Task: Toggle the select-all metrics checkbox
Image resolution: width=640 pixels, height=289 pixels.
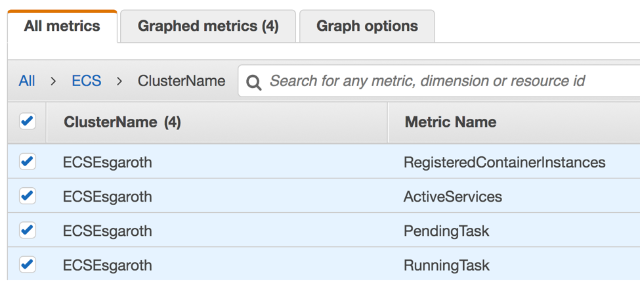Action: coord(28,122)
